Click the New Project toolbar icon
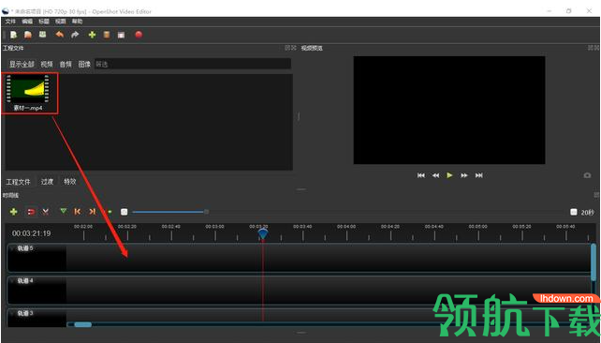The width and height of the screenshot is (601, 343). [14, 35]
